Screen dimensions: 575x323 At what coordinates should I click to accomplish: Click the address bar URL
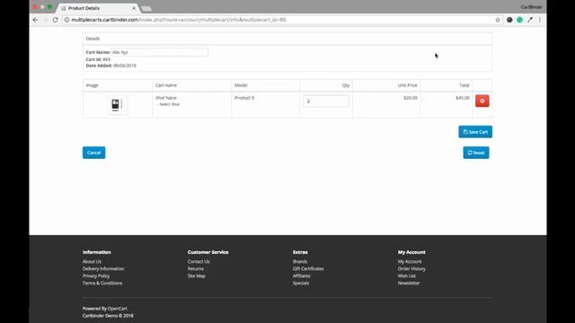click(179, 20)
